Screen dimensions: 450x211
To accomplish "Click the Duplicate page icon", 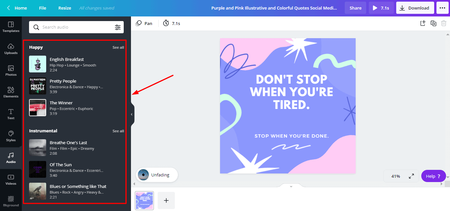I will tap(434, 23).
